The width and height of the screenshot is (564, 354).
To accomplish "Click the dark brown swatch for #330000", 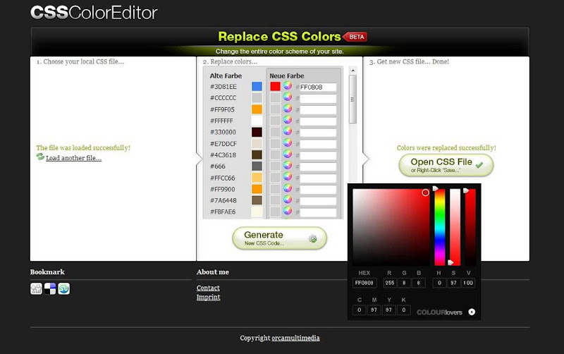I will 257,132.
